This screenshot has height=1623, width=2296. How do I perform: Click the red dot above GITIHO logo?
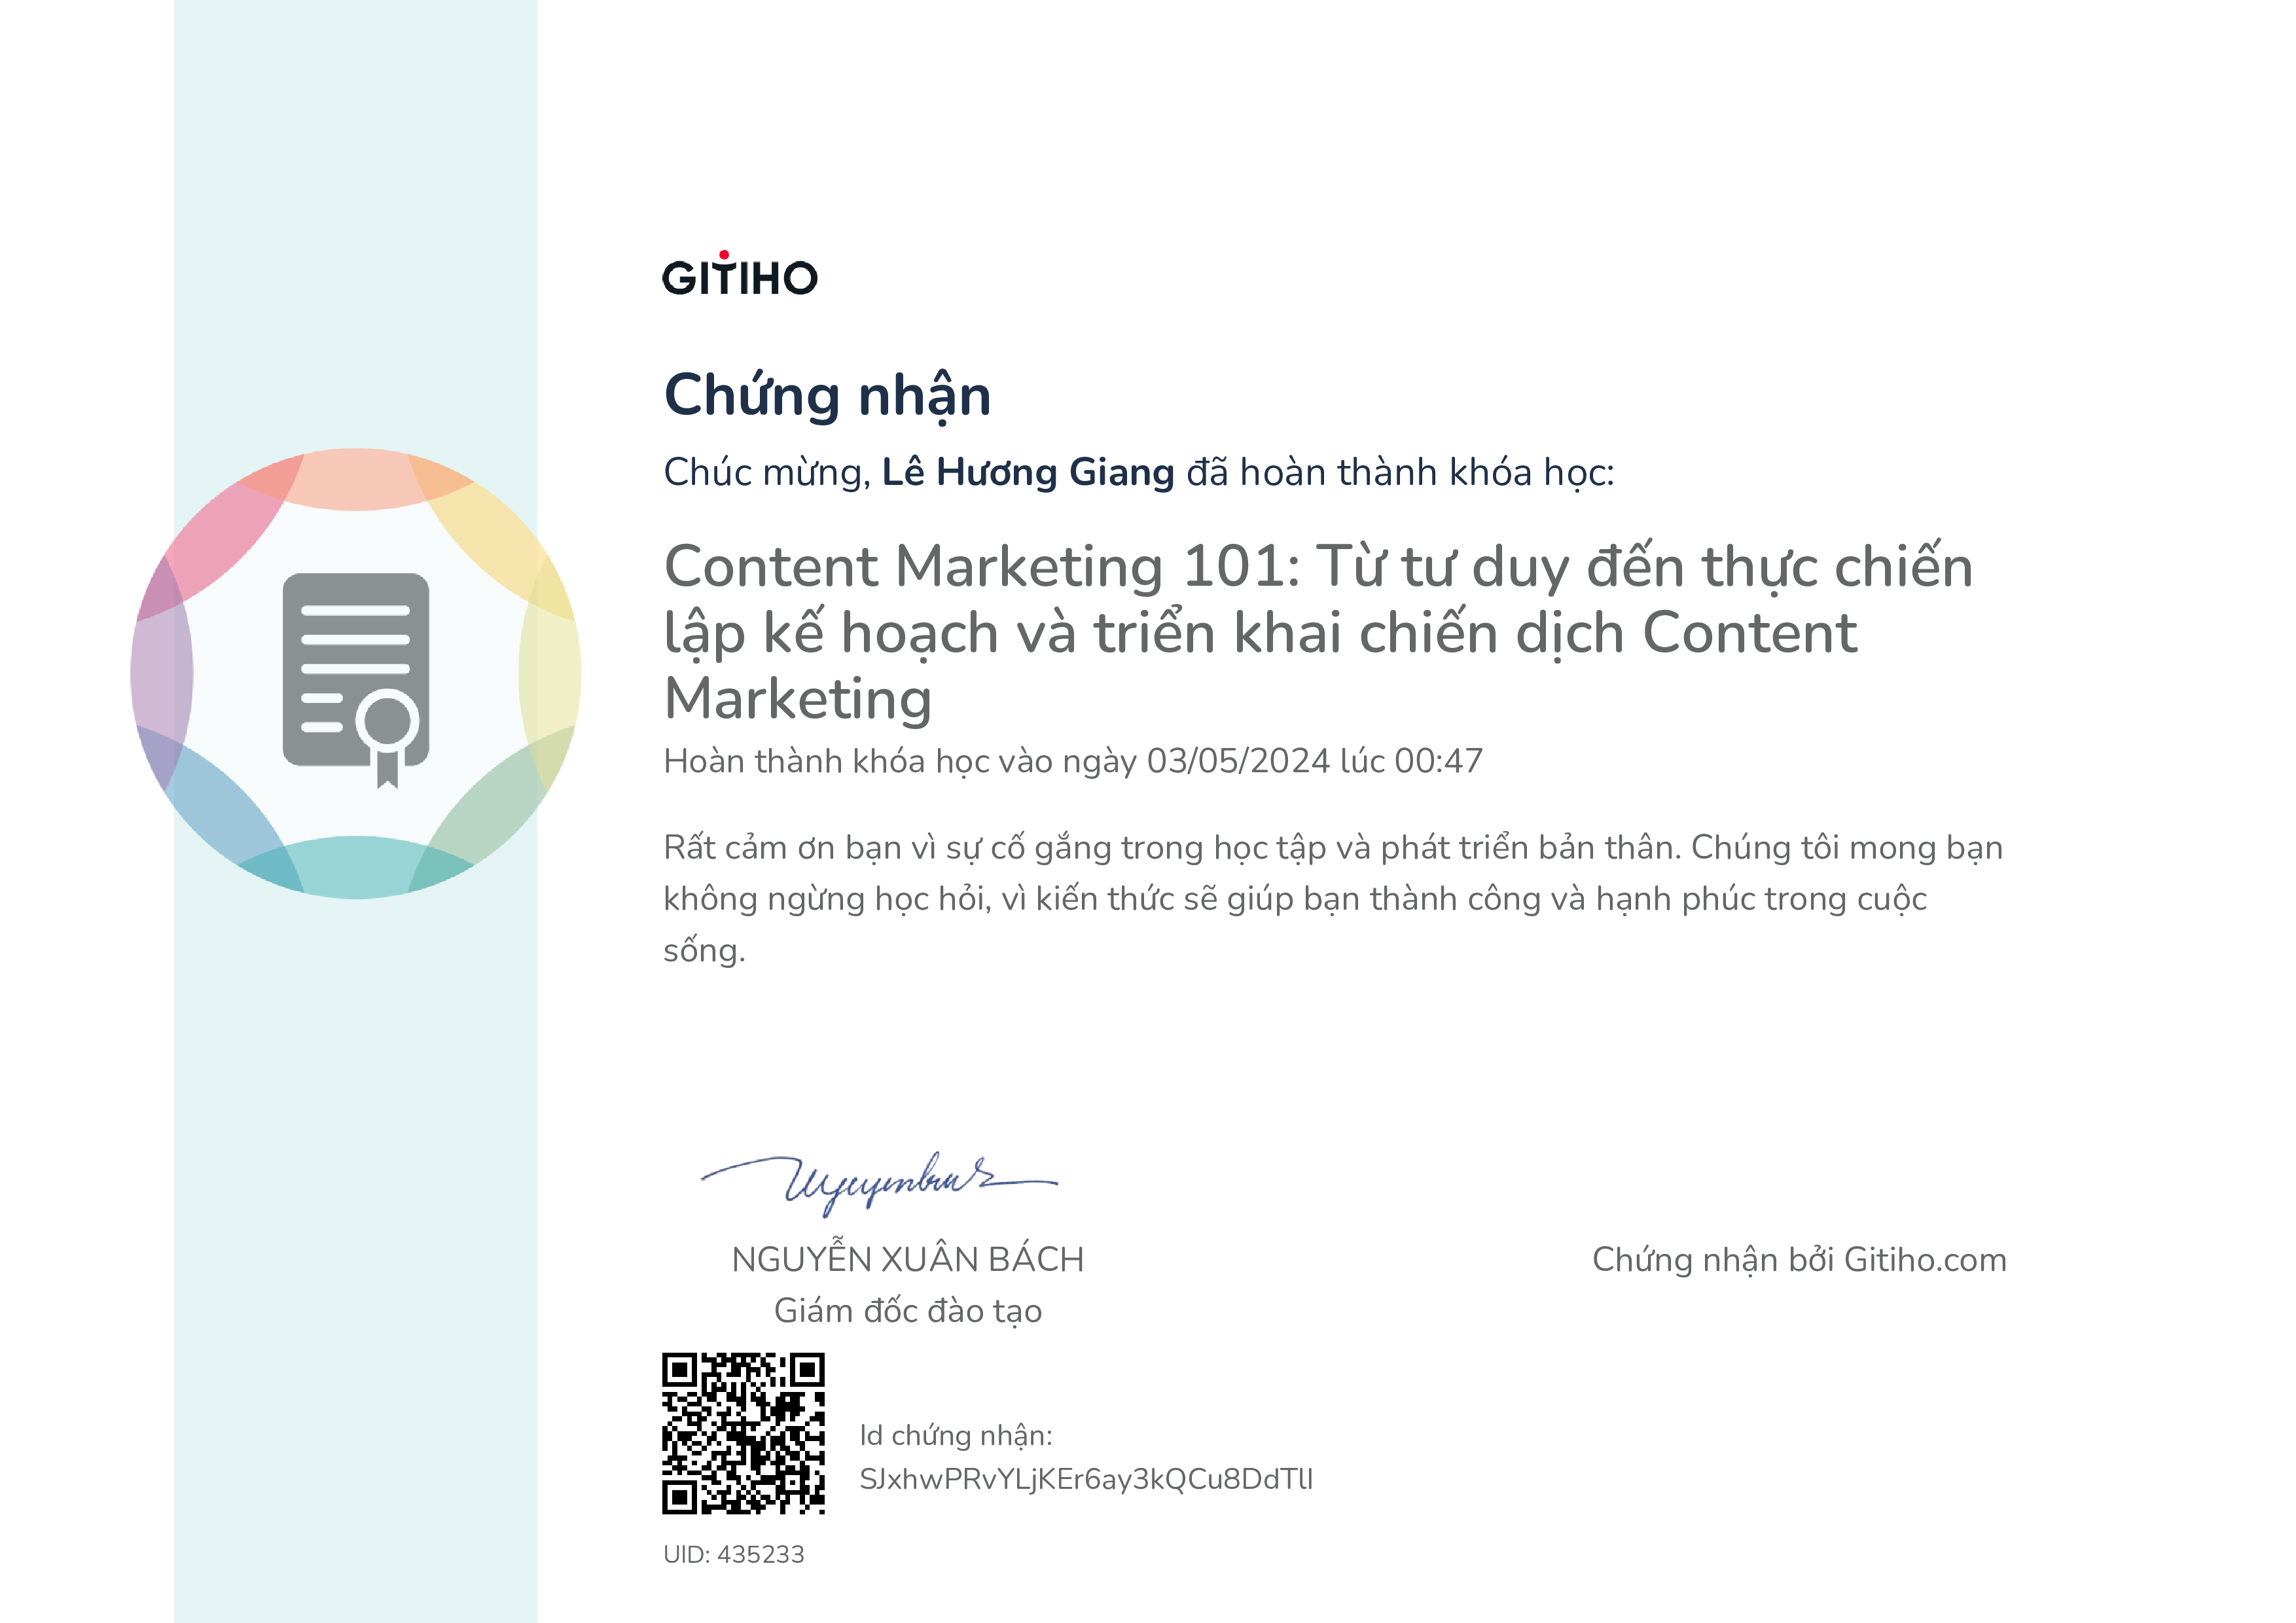click(724, 255)
